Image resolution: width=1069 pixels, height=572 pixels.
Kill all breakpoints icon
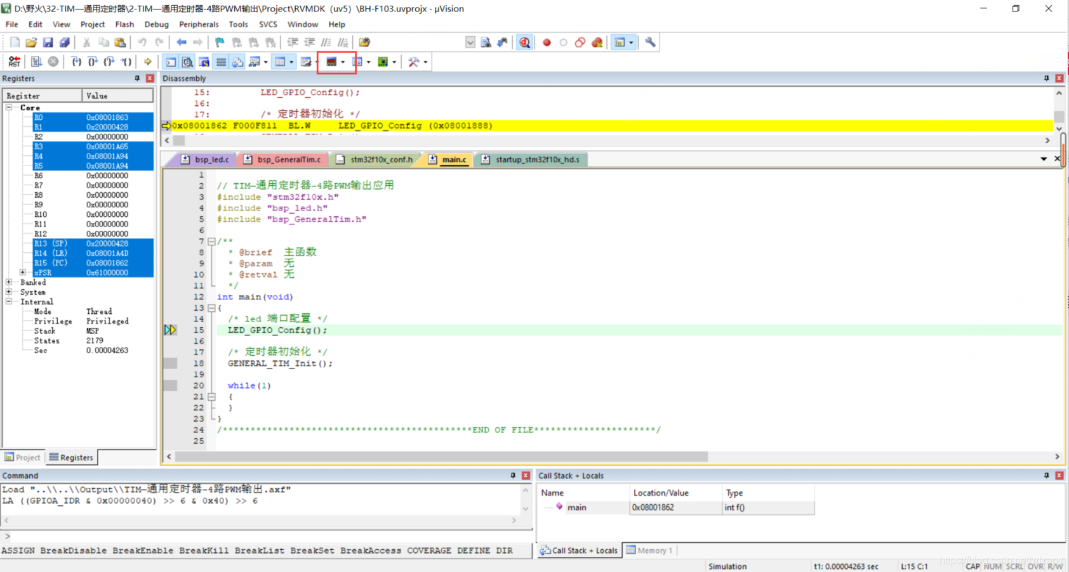(597, 42)
